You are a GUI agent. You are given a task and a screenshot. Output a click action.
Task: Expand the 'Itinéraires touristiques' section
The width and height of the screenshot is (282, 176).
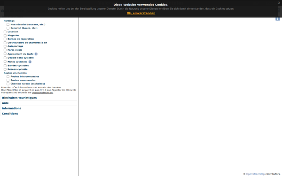(39, 98)
